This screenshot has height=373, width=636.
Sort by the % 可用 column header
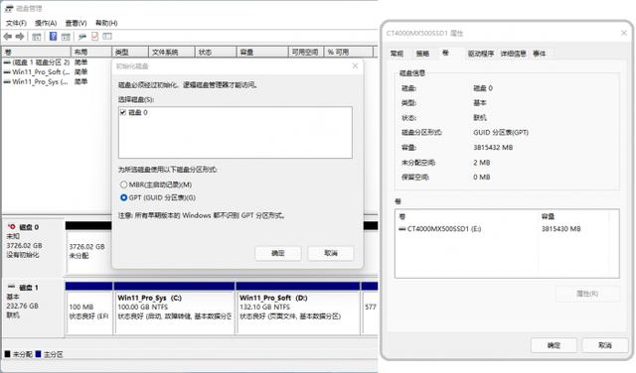(x=349, y=52)
